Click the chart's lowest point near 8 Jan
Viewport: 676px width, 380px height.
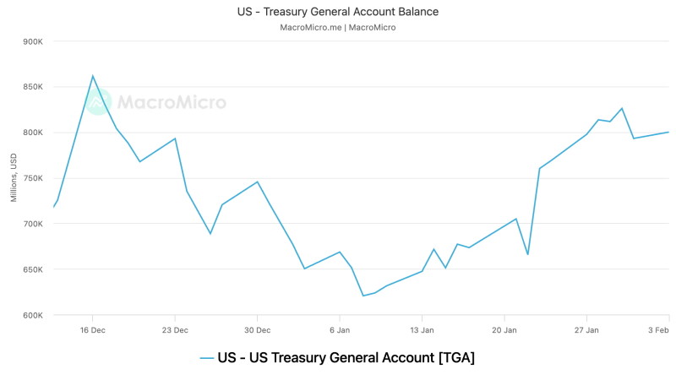coord(363,296)
